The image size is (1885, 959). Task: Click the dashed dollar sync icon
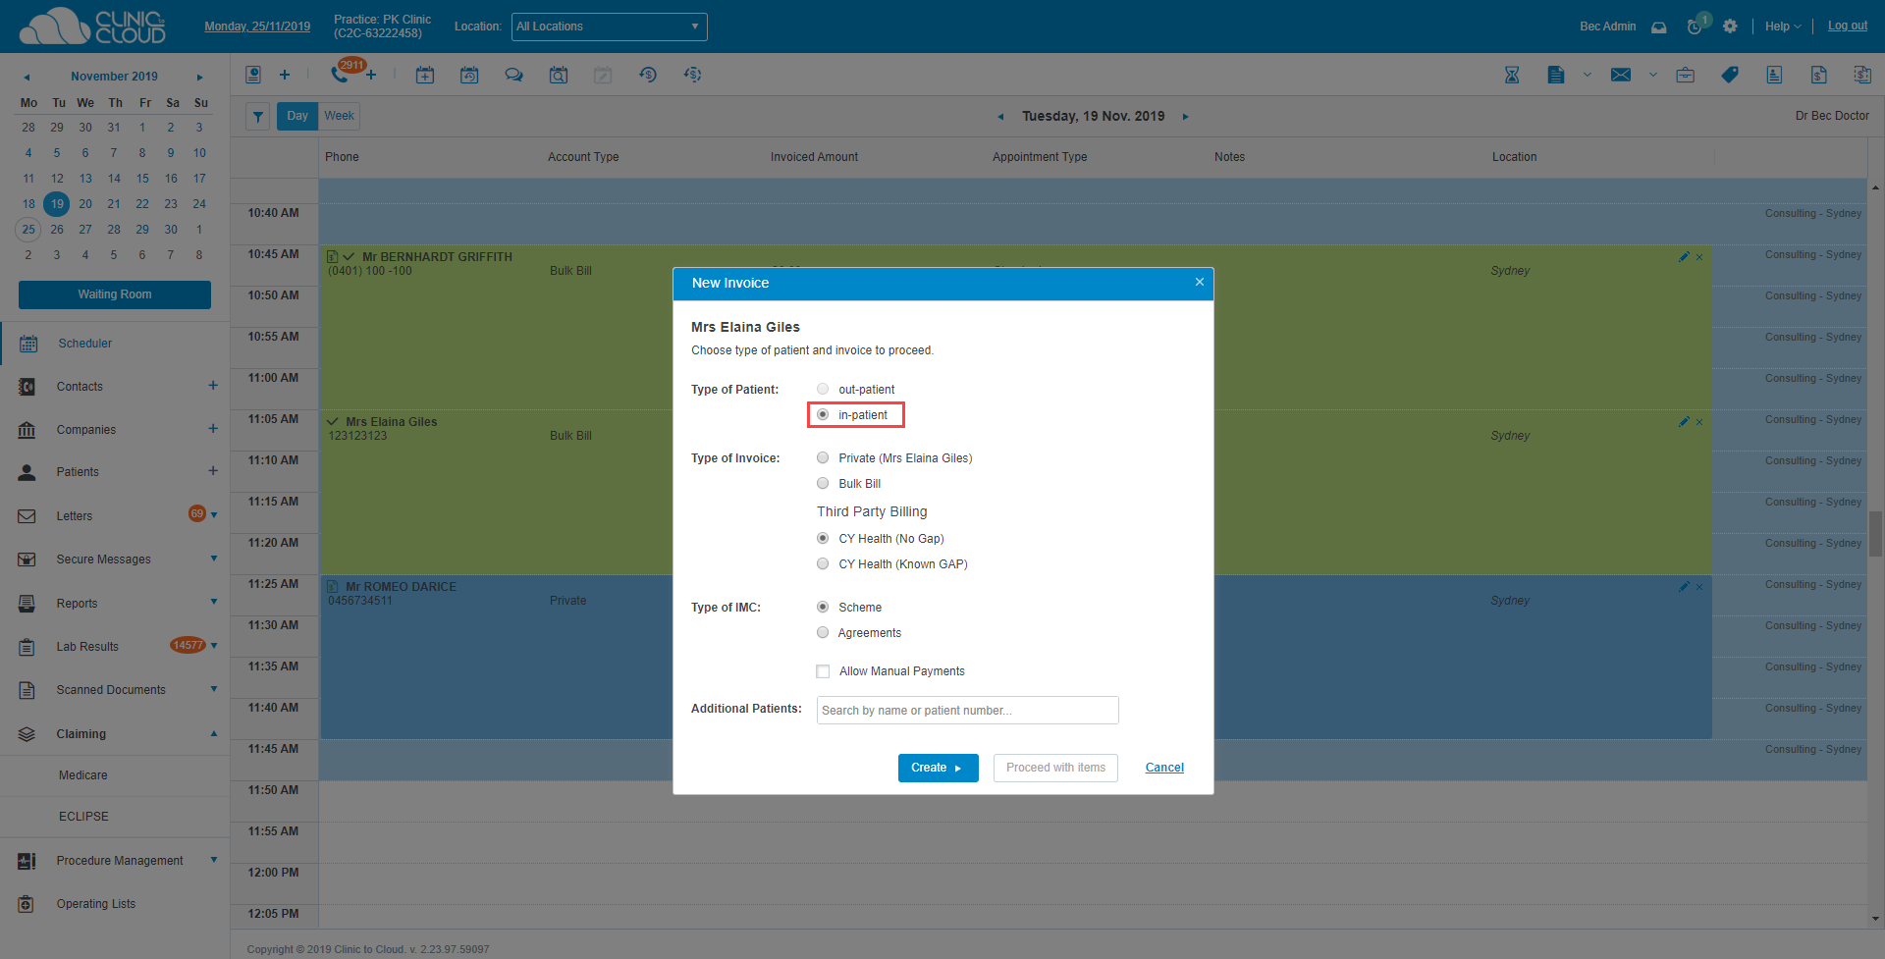tap(692, 75)
